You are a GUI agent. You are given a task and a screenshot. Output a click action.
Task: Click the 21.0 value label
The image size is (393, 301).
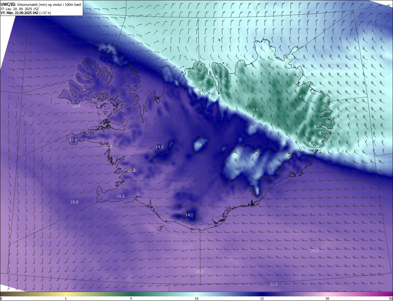click(x=274, y=284)
